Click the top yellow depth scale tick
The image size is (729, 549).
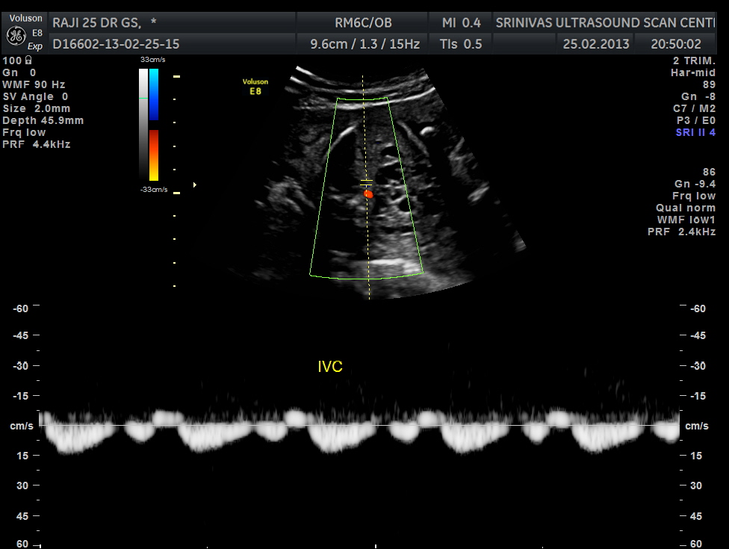[177, 76]
